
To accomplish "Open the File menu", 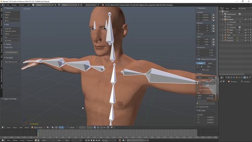I will tap(8, 5).
